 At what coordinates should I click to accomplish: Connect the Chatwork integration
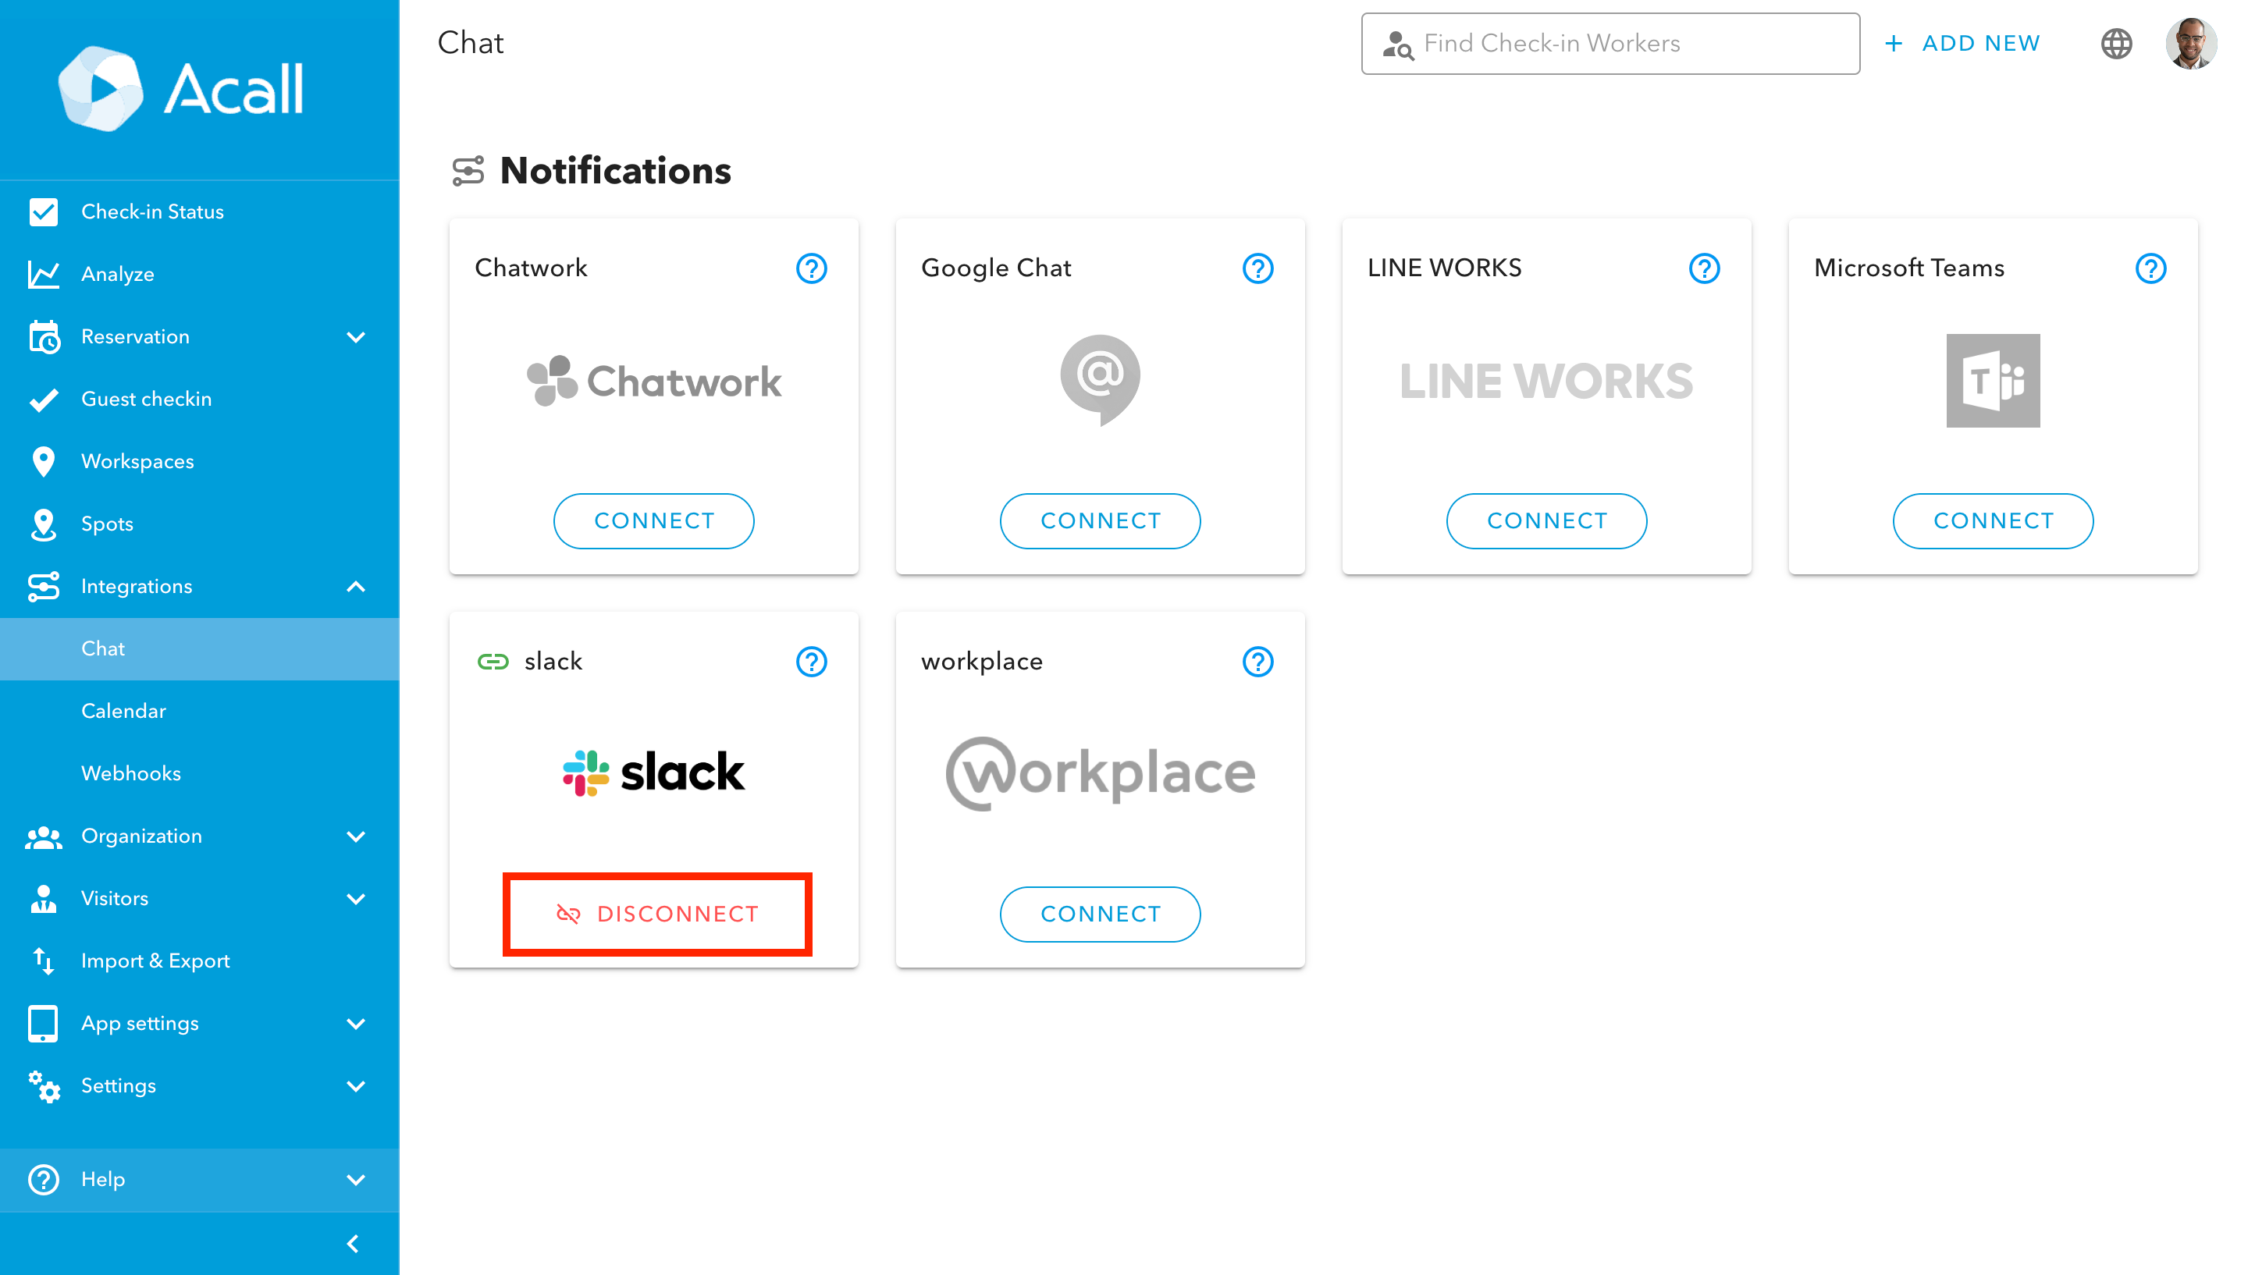tap(653, 520)
